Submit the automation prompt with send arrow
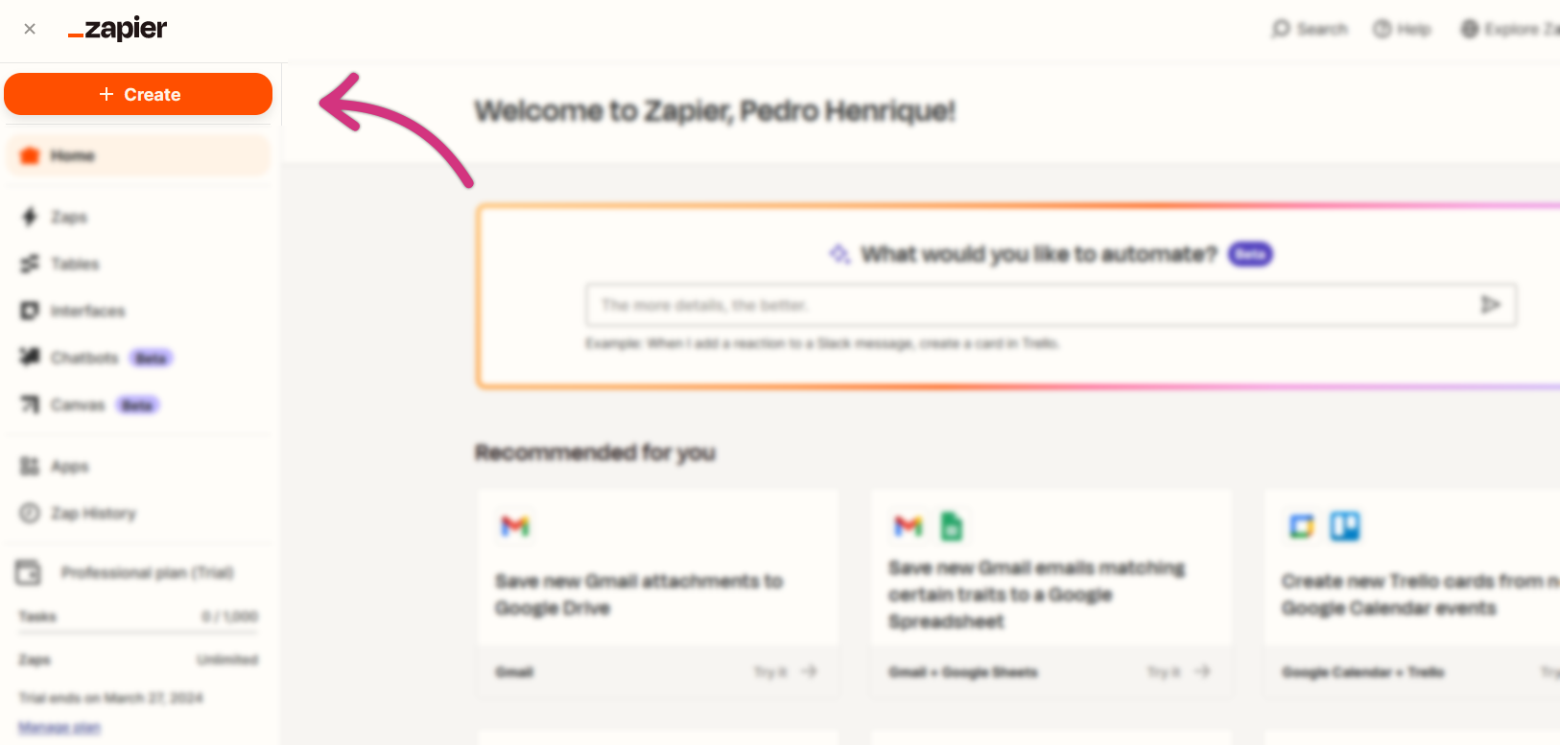Screen dimensions: 1560x745 (1490, 305)
